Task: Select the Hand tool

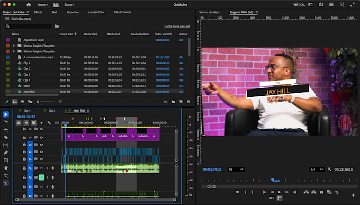Action: (x=6, y=168)
